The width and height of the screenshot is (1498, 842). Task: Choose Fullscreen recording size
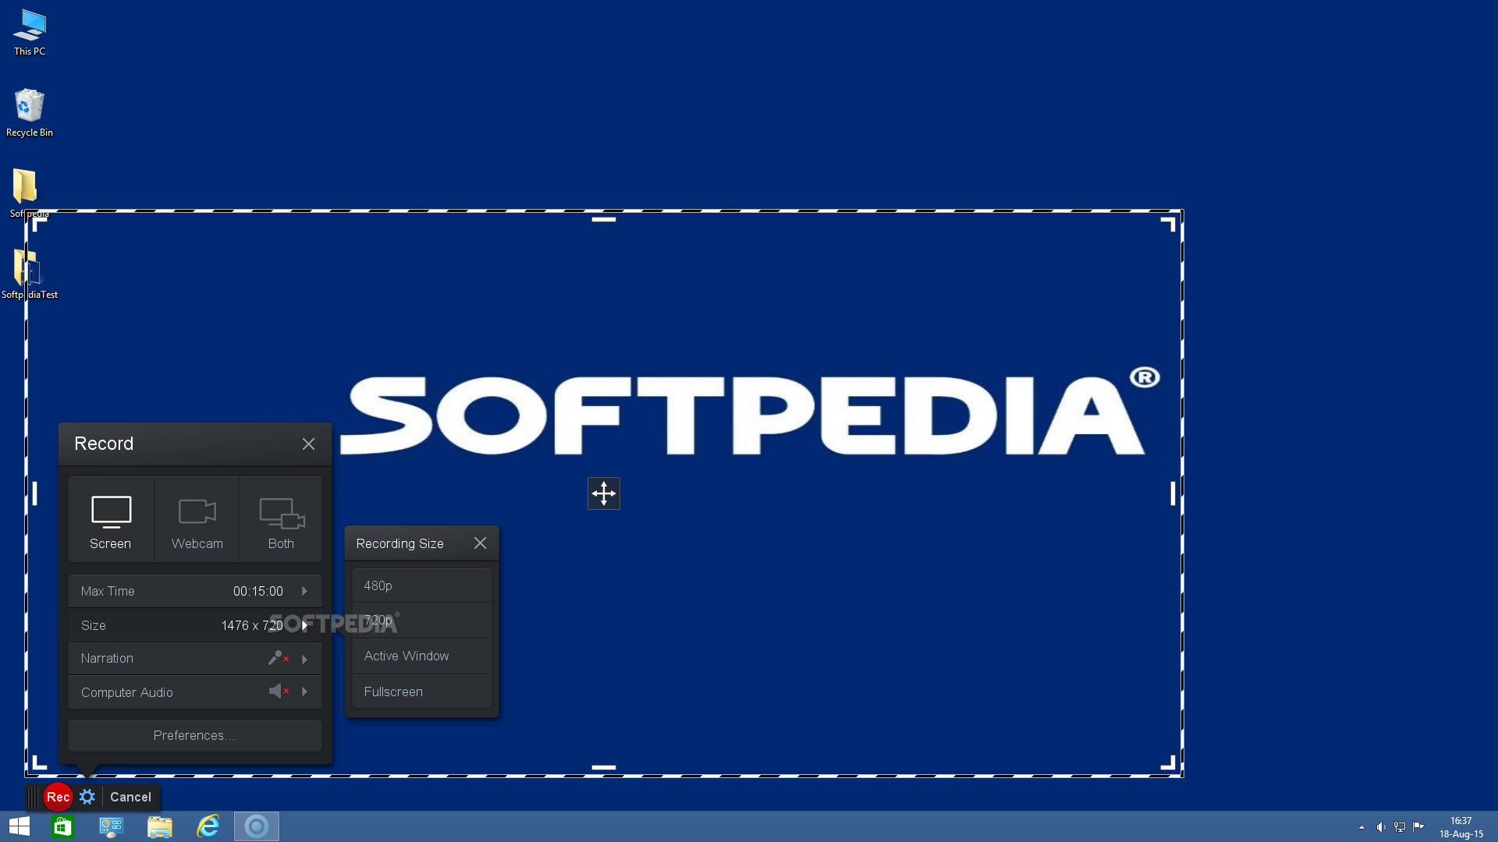[x=422, y=692]
